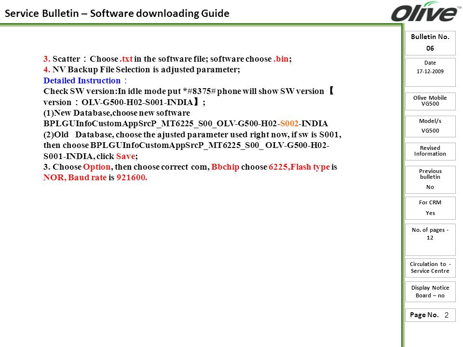Click the red Bbchip word
The width and height of the screenshot is (463, 347).
225,167
